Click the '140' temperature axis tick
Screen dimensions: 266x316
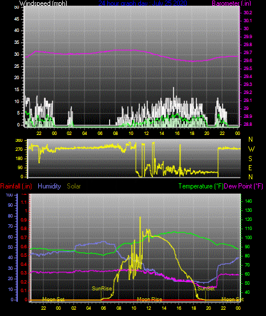248,201
